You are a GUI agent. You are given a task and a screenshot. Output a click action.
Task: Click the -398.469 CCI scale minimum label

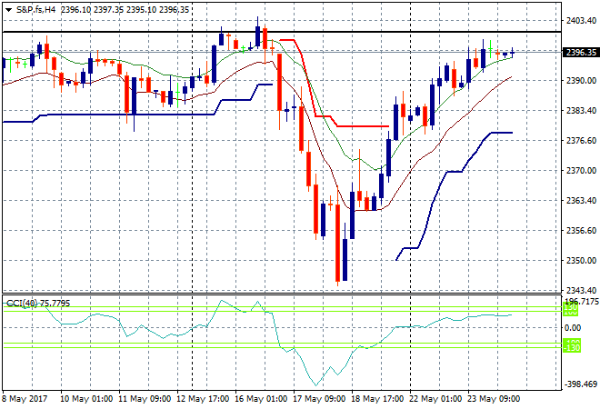pyautogui.click(x=581, y=384)
